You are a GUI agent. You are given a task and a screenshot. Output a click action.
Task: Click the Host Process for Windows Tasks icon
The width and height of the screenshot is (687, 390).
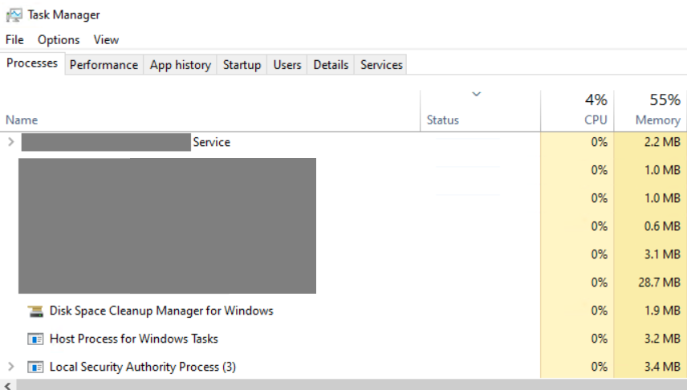pos(35,339)
